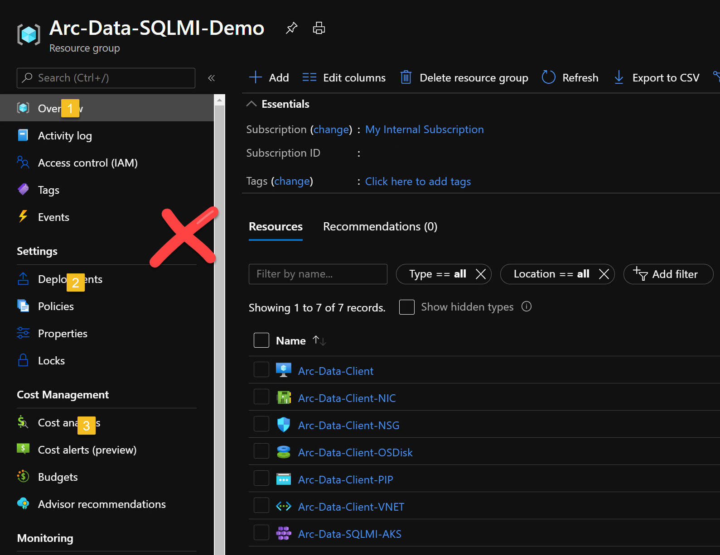Switch to the Recommendations (0) tab
Viewport: 720px width, 555px height.
pyautogui.click(x=380, y=226)
